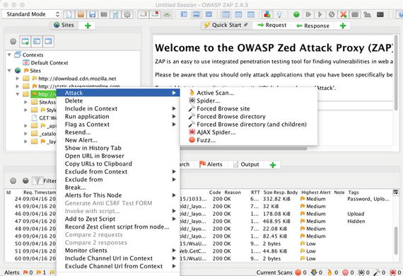Click the history table vertical scrollbar
Screen dimensions: 403x276
[x=397, y=241]
